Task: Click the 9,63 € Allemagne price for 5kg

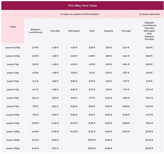Action: pos(74,98)
